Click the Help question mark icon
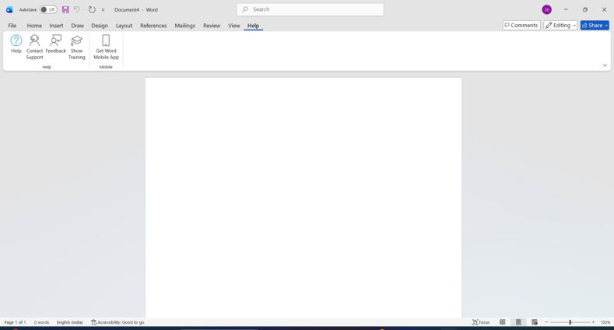The image size is (614, 330). (x=16, y=40)
